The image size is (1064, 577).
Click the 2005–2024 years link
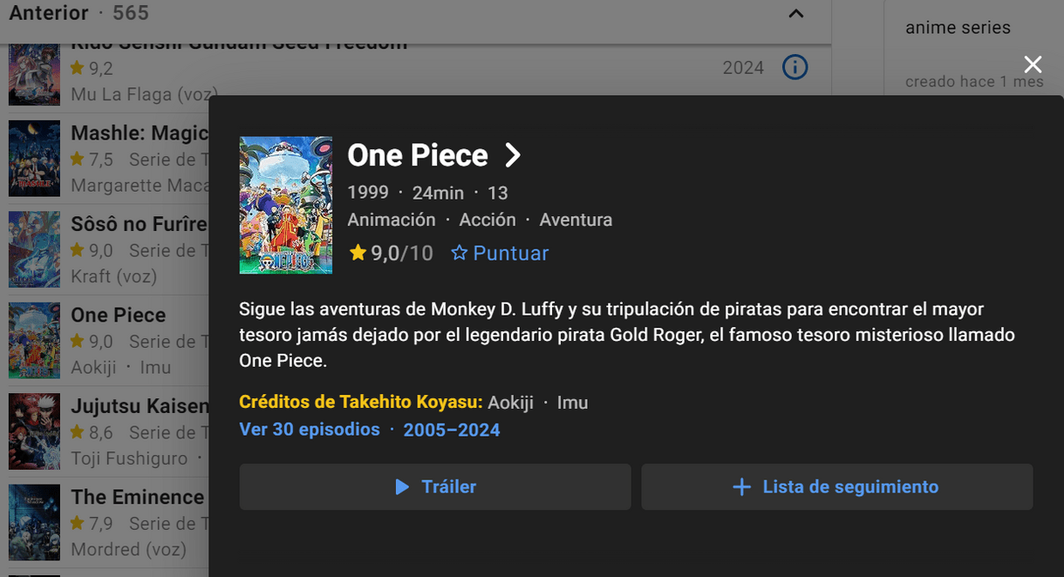[x=452, y=430]
